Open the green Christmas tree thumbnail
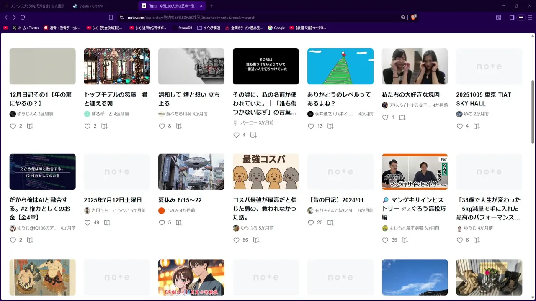Screen dimensions: 536x301 [340, 66]
